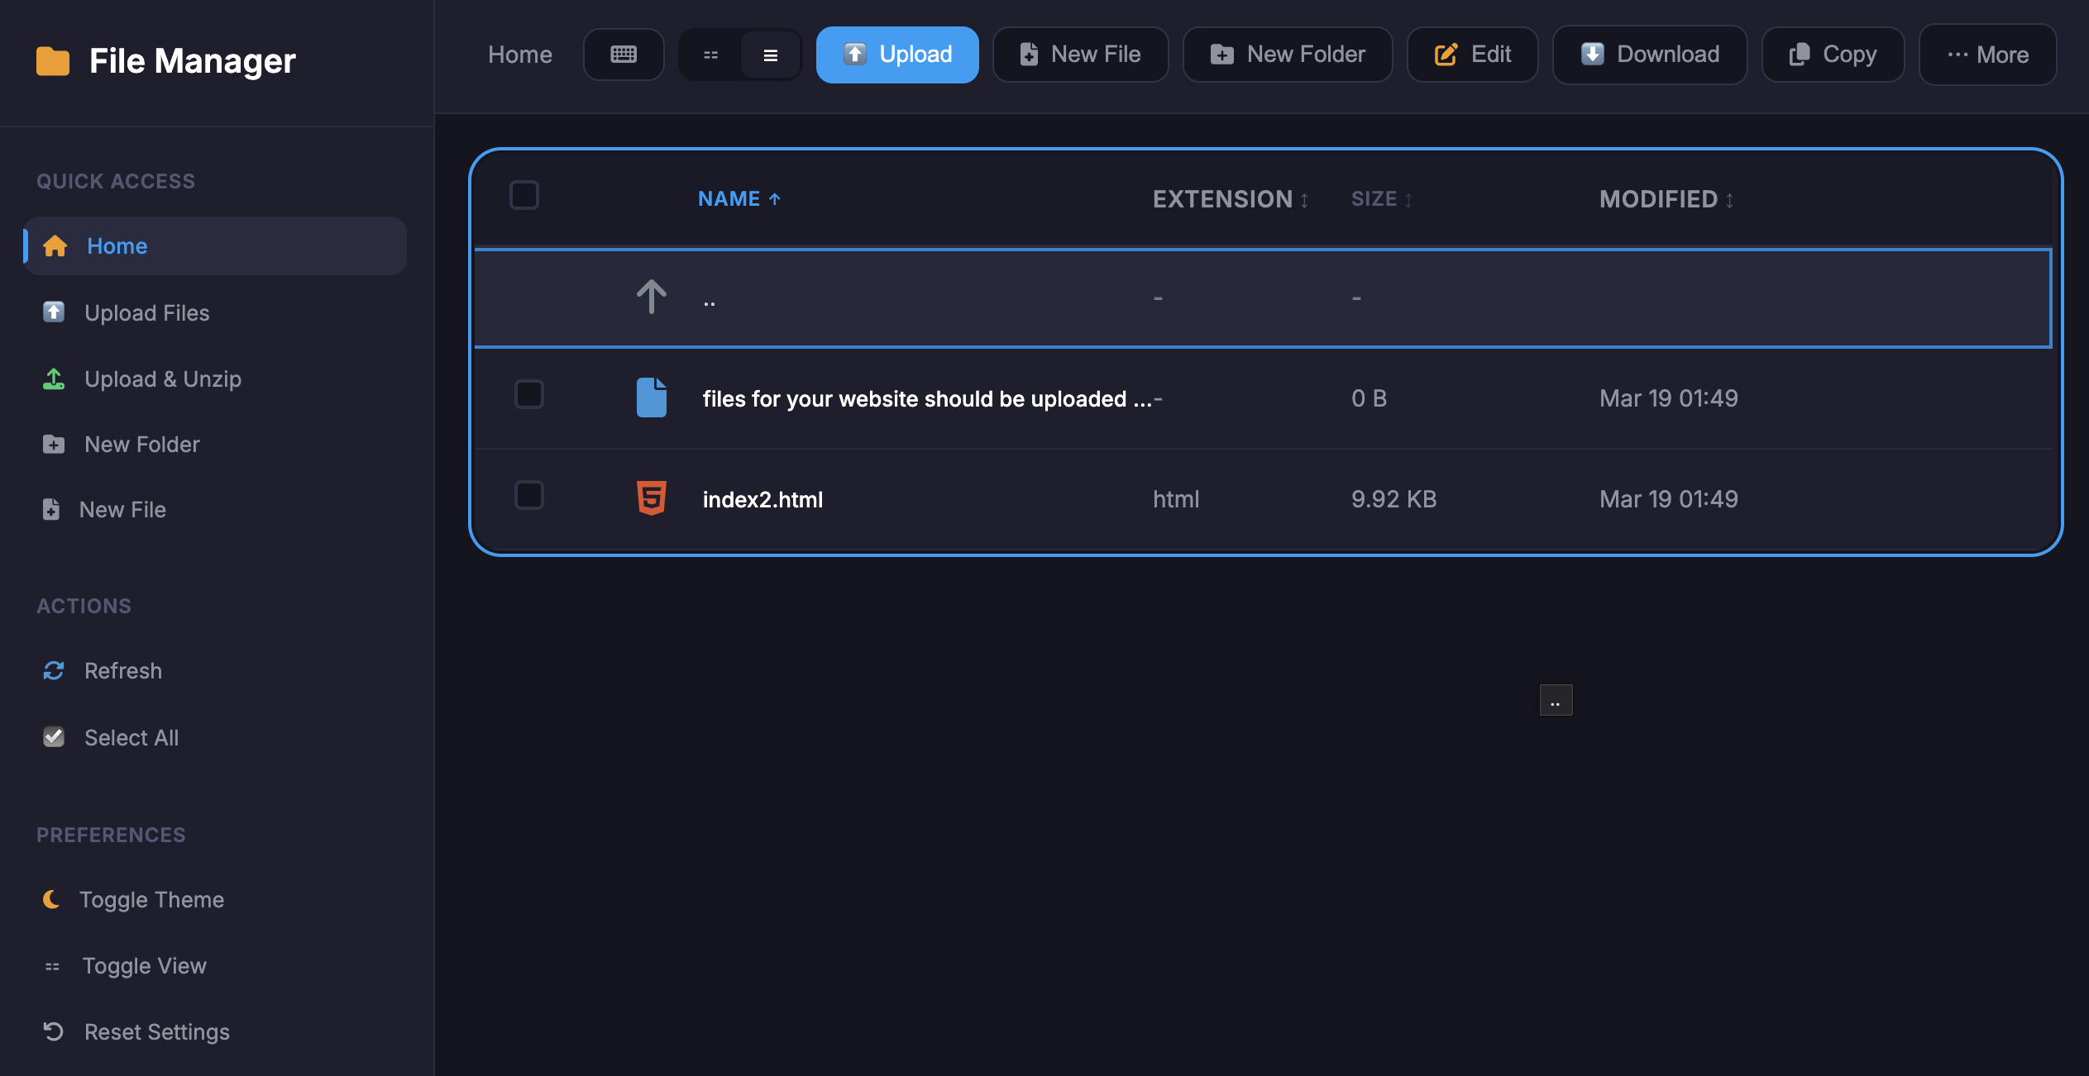Click the moon icon for Toggle Theme
The image size is (2089, 1076).
(x=51, y=899)
